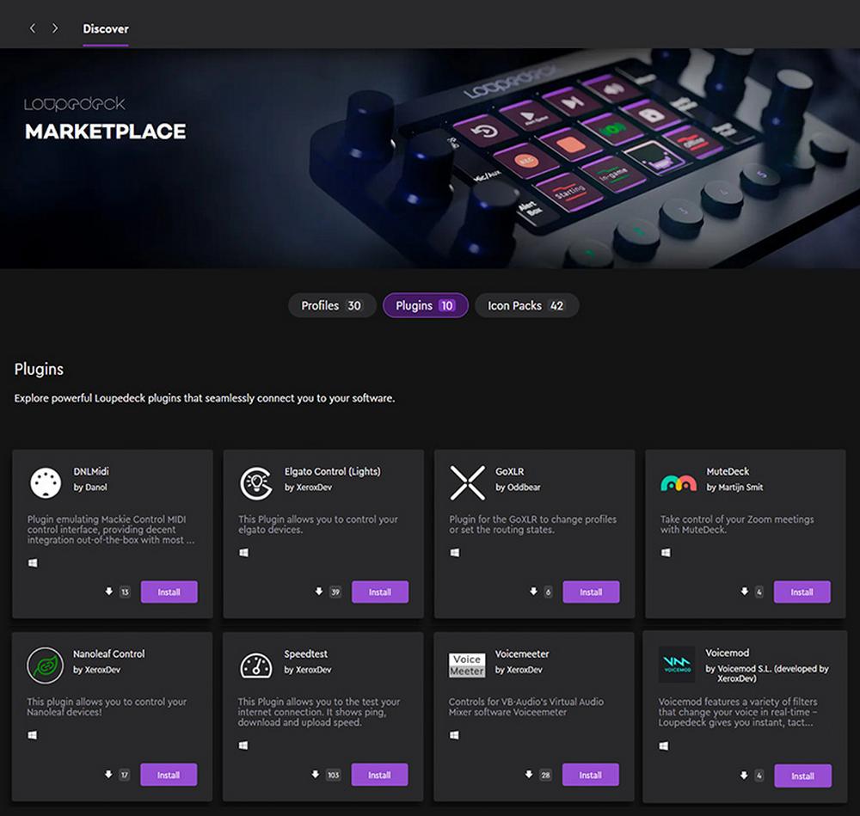The image size is (860, 816).
Task: Click the Speedtest download count 103
Action: tap(334, 775)
